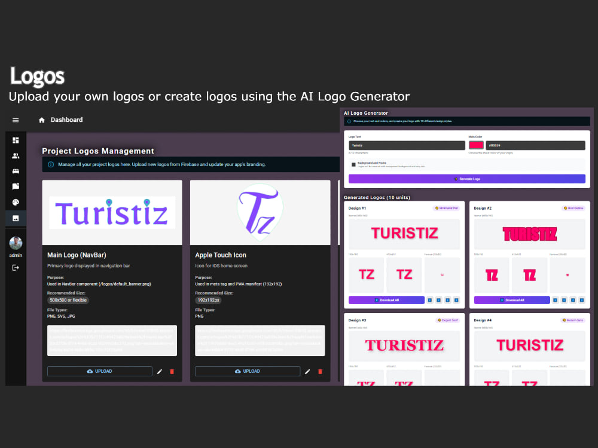The width and height of the screenshot is (598, 448).
Task: Click second TZ square icon in Design #1
Action: pos(404,275)
